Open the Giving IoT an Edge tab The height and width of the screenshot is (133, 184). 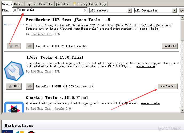click(90, 4)
